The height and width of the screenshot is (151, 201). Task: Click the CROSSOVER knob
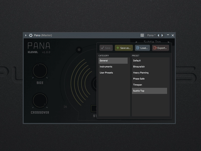click(40, 100)
